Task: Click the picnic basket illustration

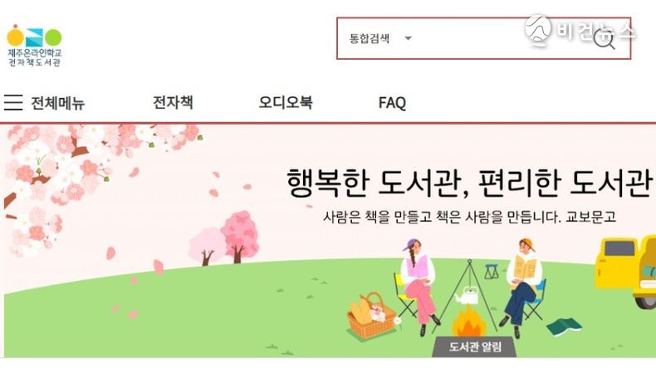Action: point(371,315)
